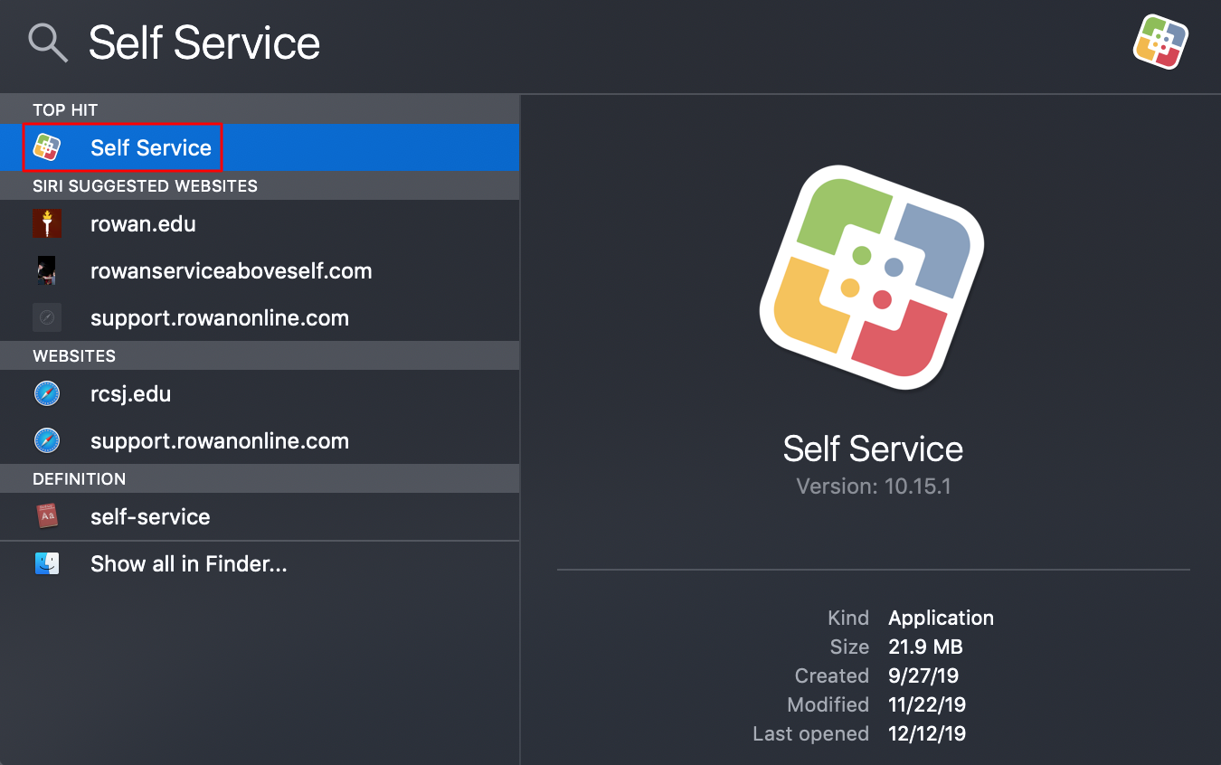This screenshot has height=765, width=1221.
Task: Click the Definition section header
Action: click(79, 478)
